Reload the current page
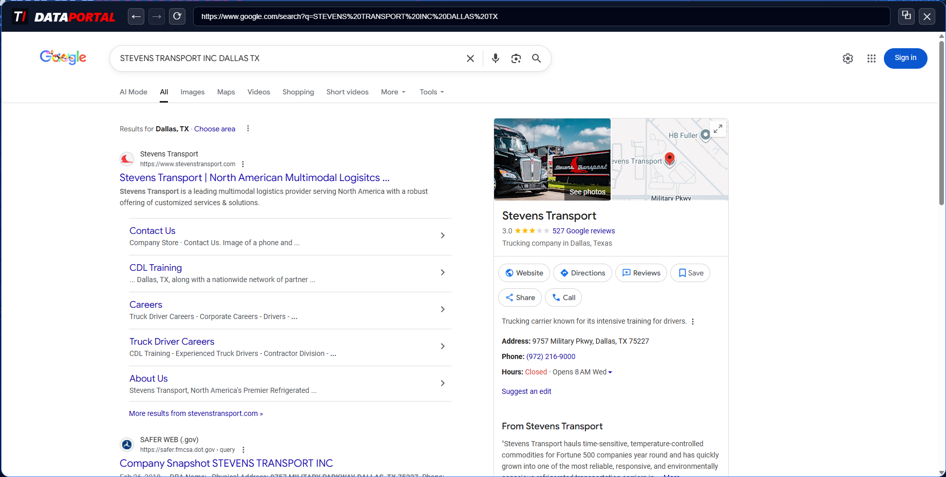The image size is (946, 477). (x=177, y=16)
